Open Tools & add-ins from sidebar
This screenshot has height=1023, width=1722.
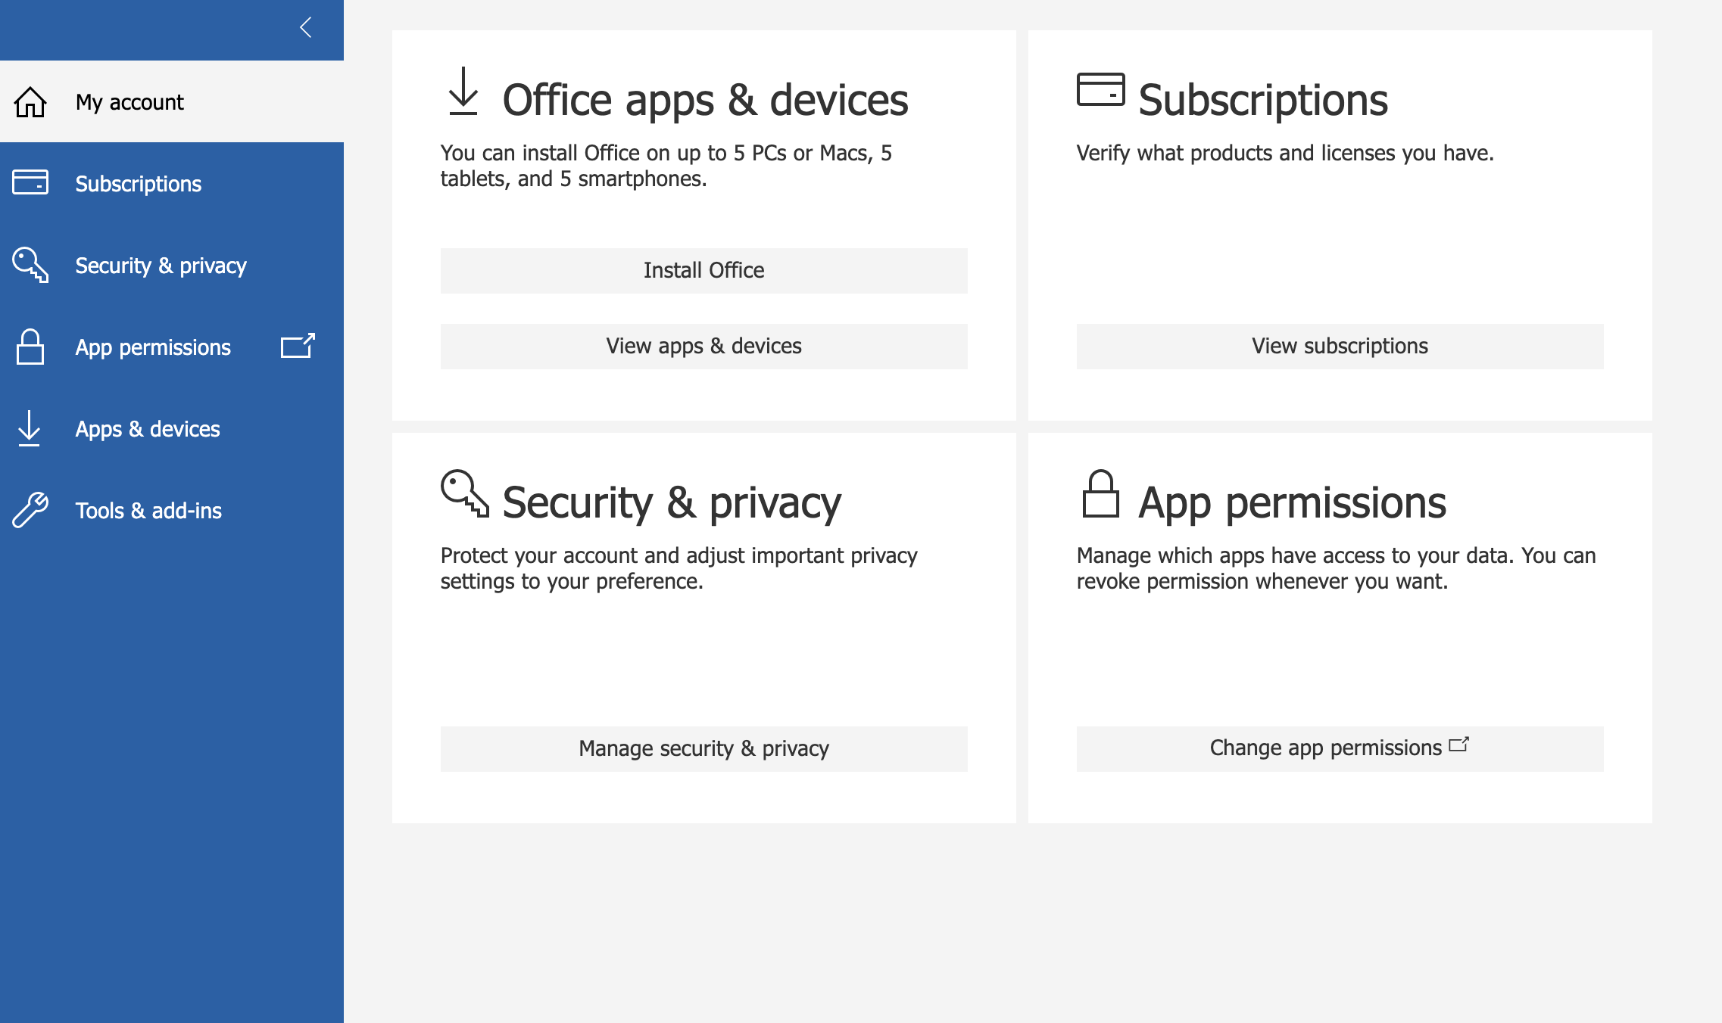[172, 510]
